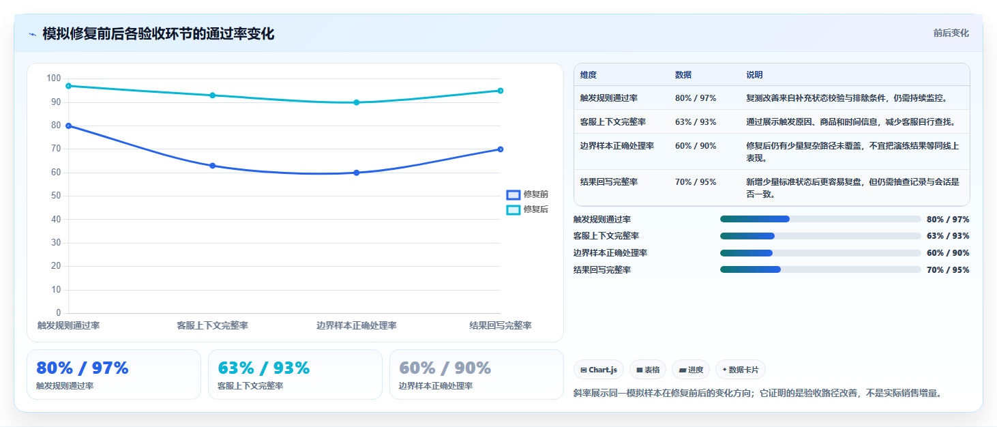Select 修复后 data point at 客服上下文完整率

213,95
